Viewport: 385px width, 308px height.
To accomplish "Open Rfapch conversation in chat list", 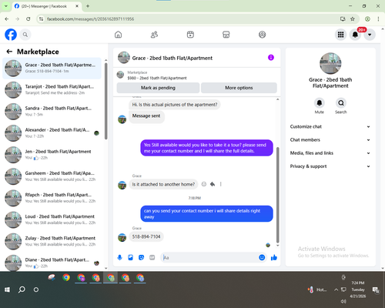I will (52, 198).
